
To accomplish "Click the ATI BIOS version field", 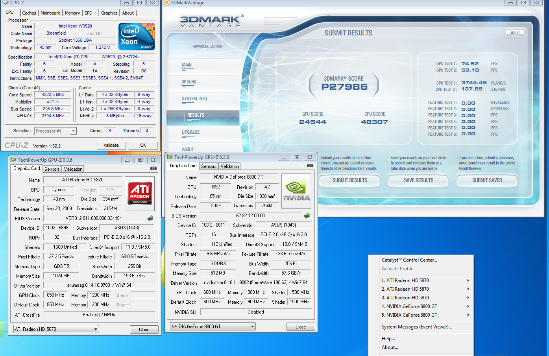I will pos(94,218).
